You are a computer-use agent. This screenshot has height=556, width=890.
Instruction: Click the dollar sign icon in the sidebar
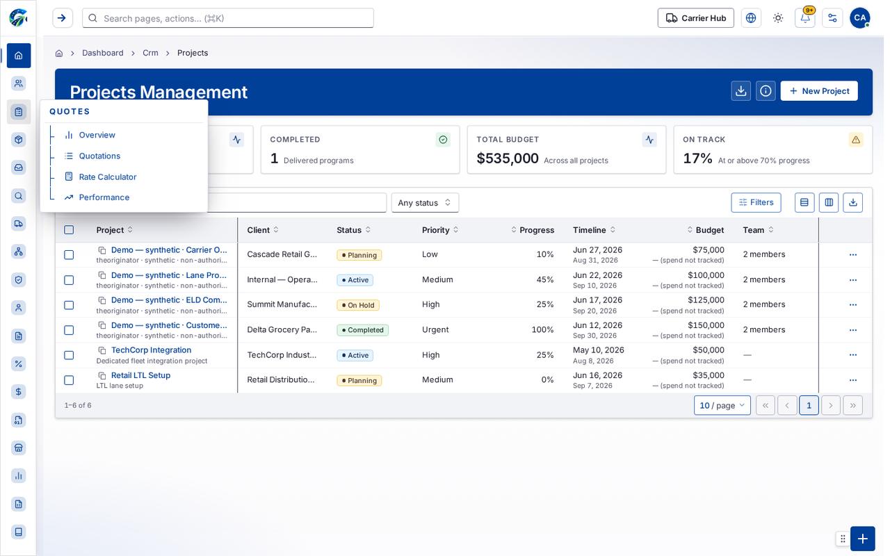tap(19, 392)
